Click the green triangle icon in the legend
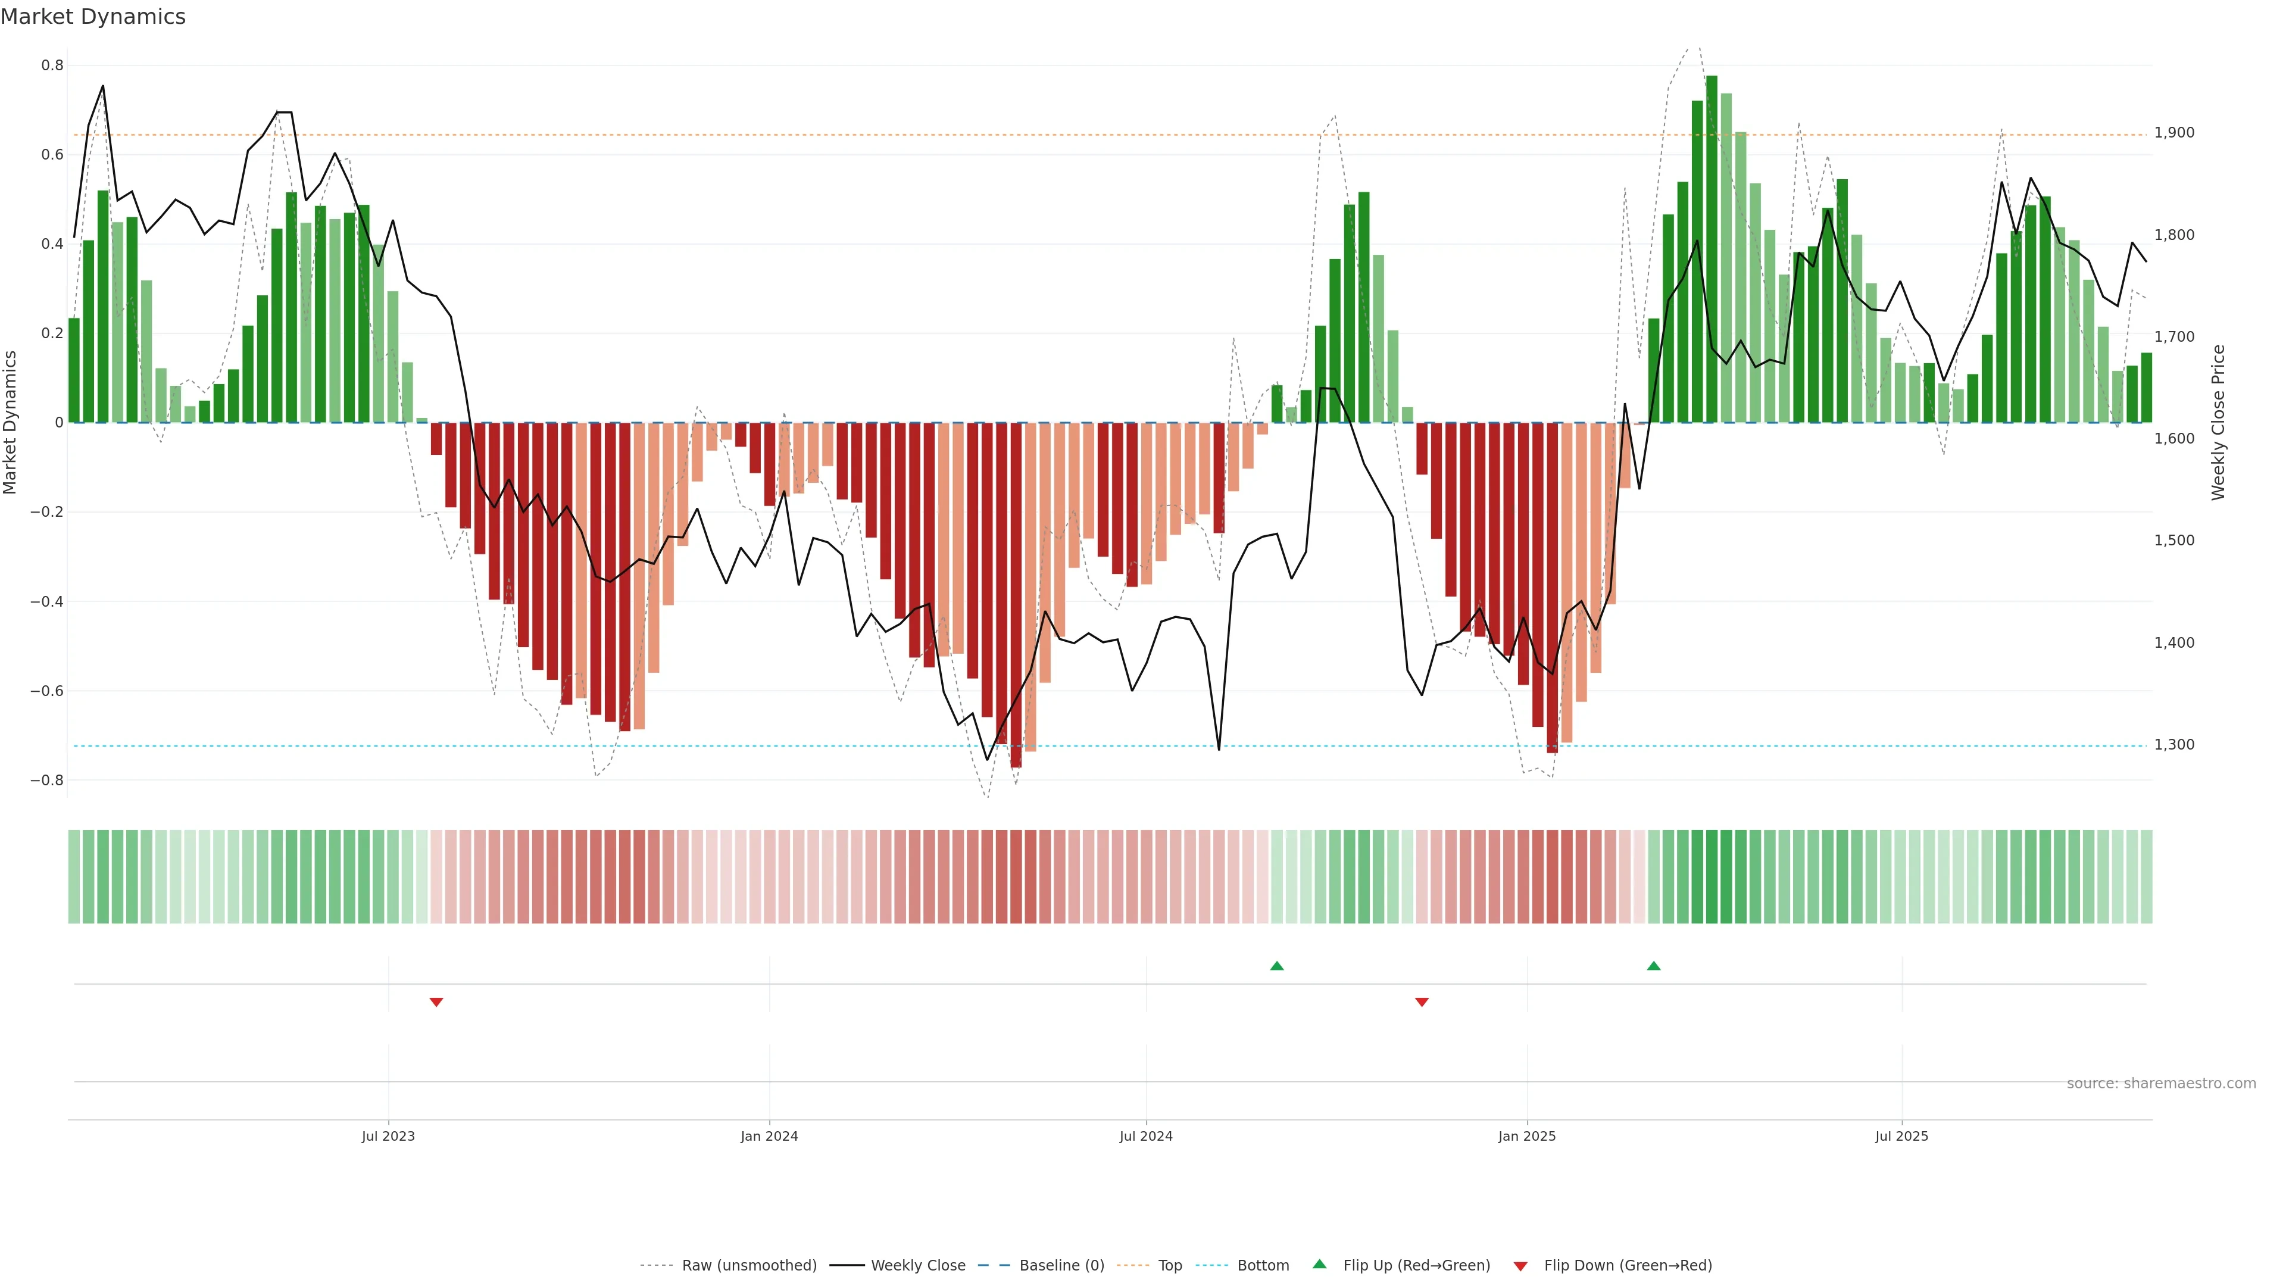 1320,1264
